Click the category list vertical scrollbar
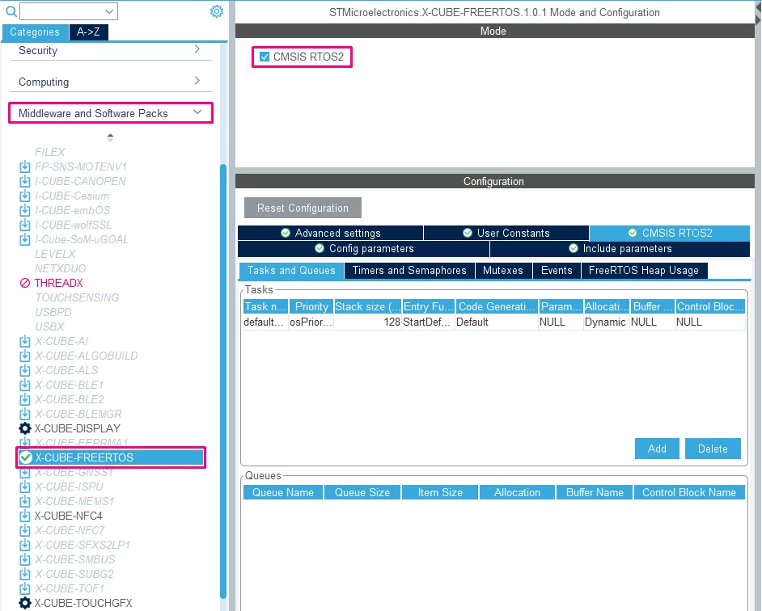762x611 pixels. point(223,381)
